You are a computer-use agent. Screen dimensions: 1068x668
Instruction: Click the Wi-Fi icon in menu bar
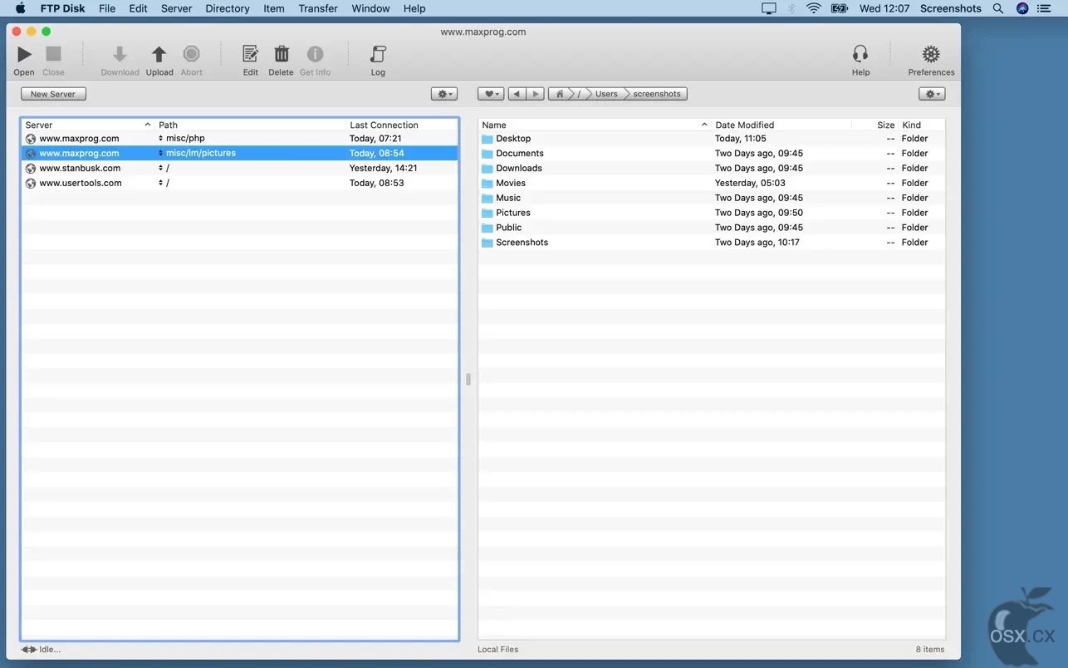click(x=814, y=8)
